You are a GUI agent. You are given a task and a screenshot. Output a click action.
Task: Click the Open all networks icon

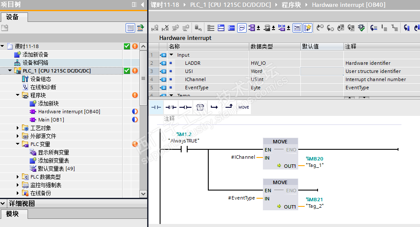click(221, 28)
